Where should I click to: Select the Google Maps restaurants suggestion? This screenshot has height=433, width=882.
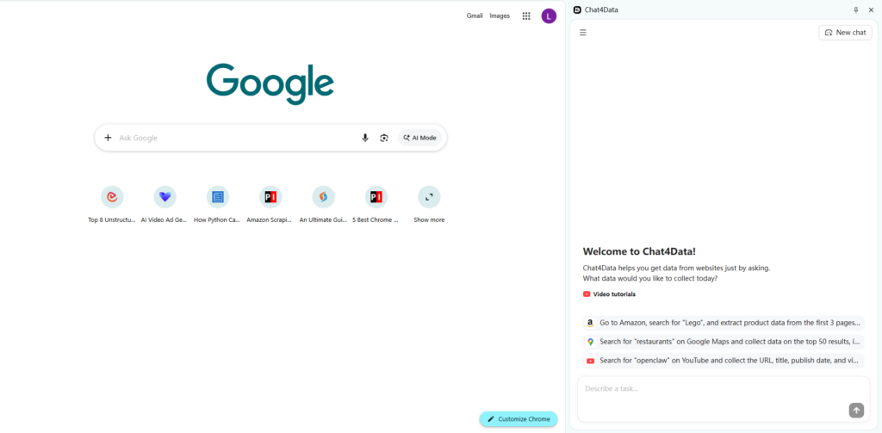tap(724, 342)
